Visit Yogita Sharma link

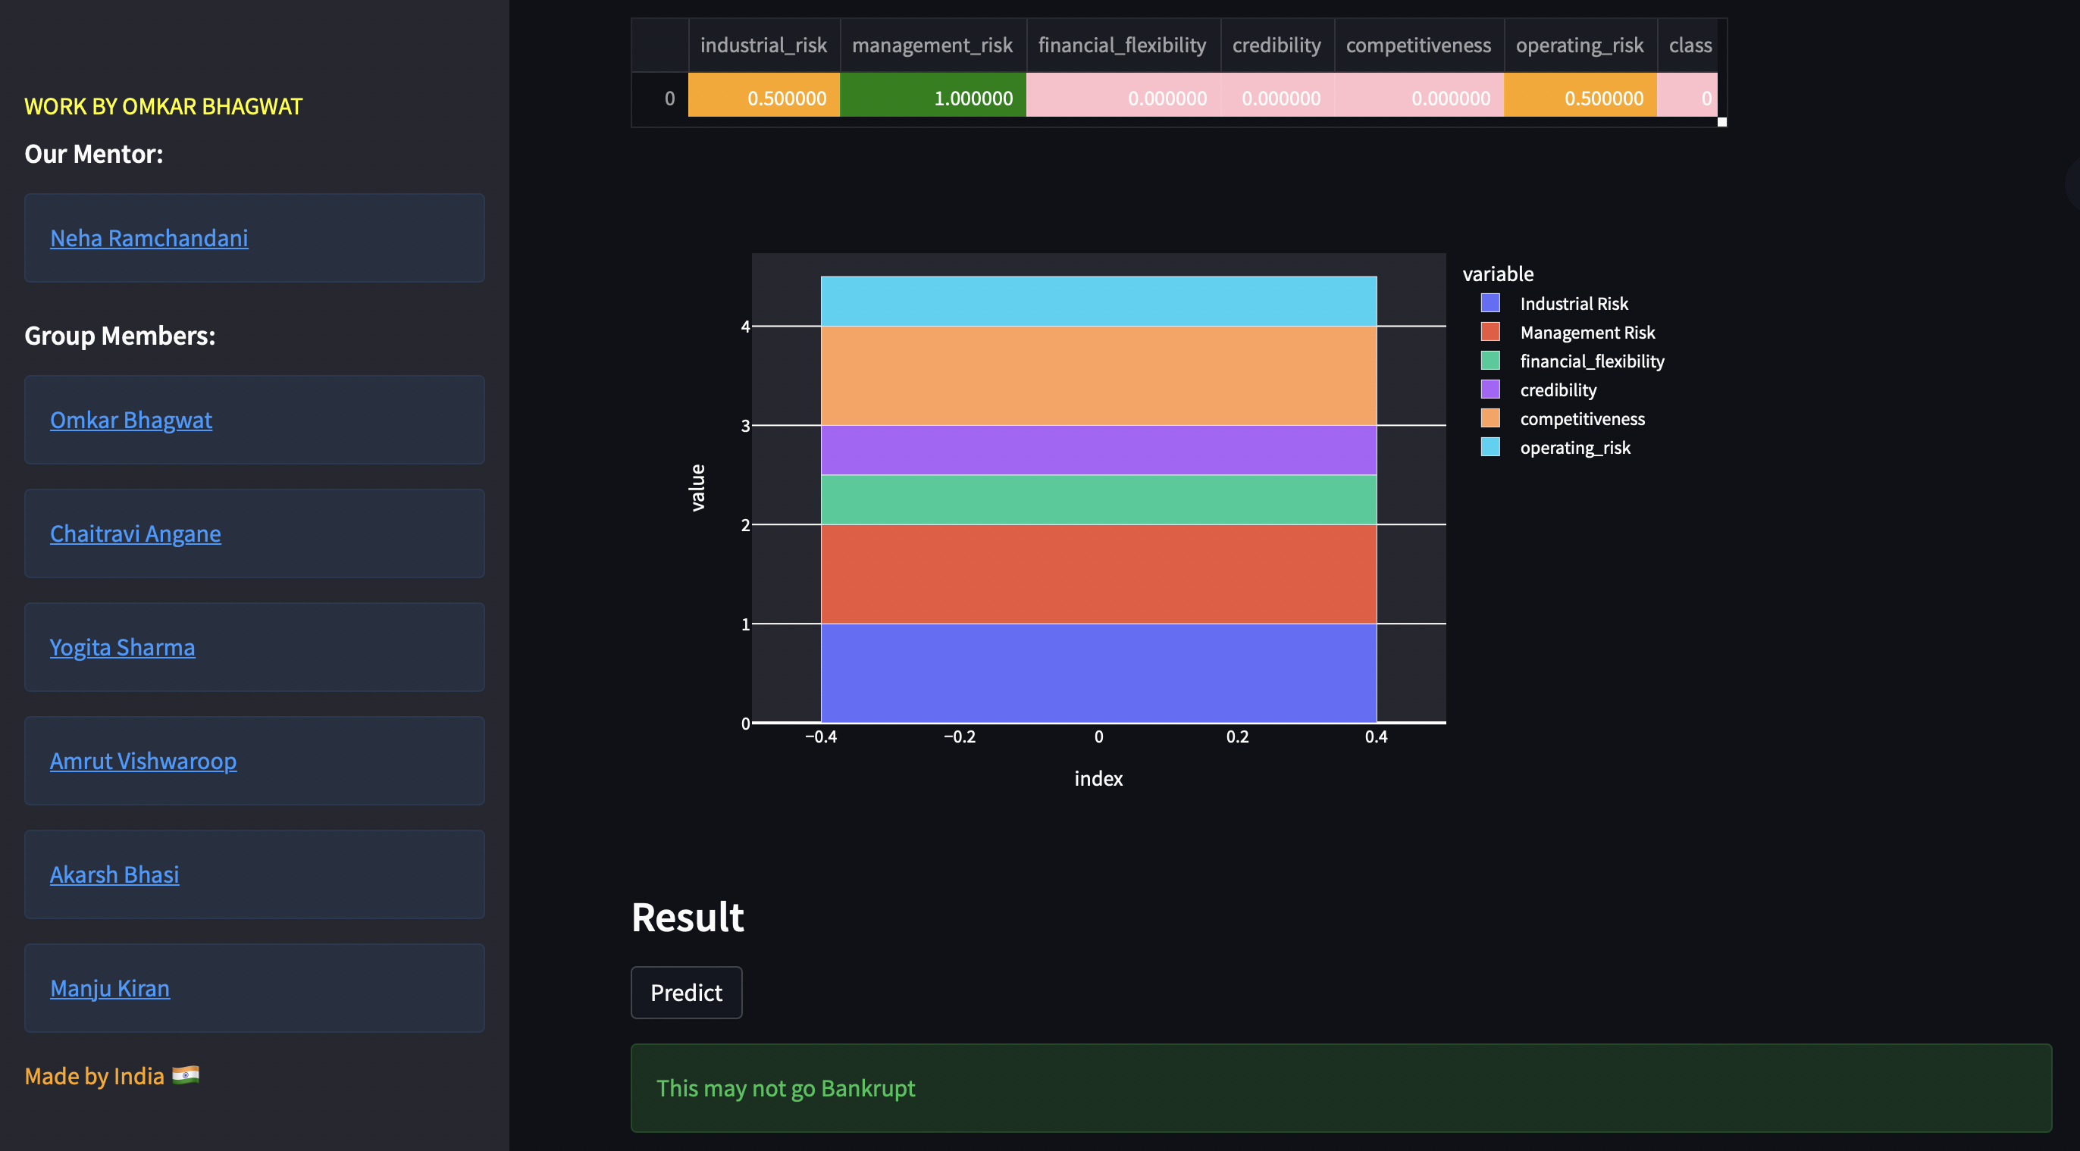pos(122,648)
